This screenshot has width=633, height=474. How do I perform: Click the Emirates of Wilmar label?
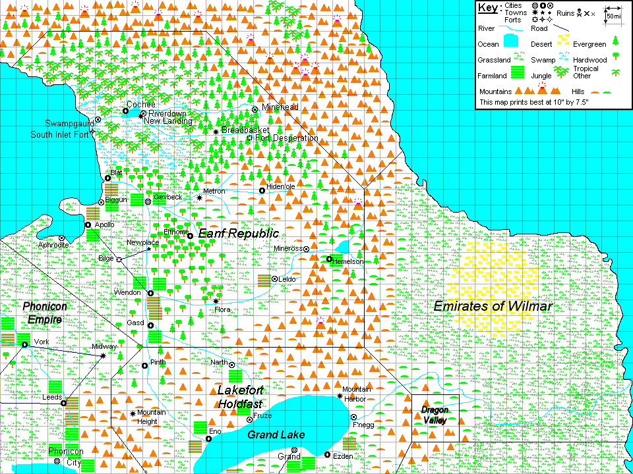pyautogui.click(x=493, y=307)
